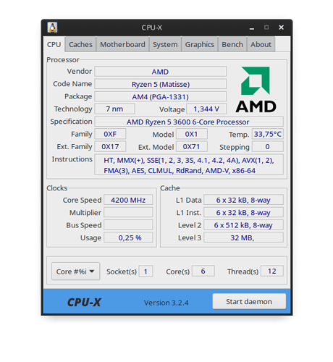This screenshot has height=362, width=333.
Task: Maximize the CPU-X window
Action: (266, 28)
